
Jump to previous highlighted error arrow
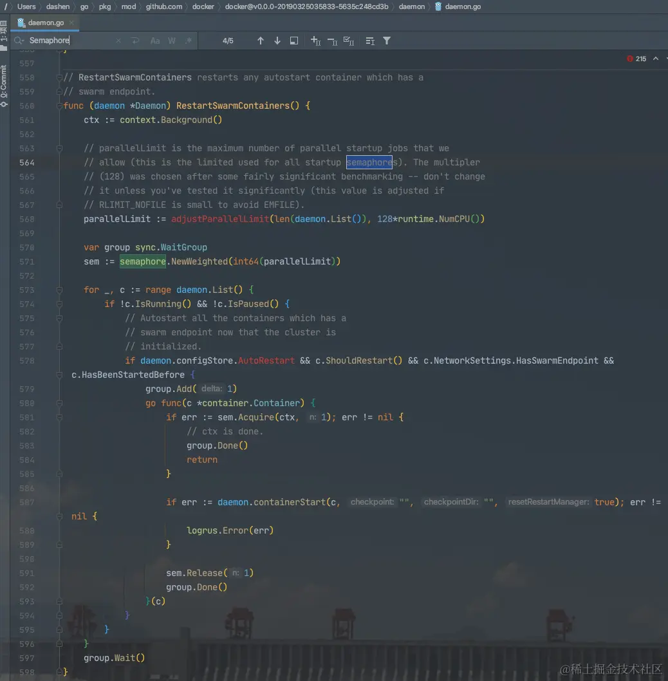click(656, 59)
